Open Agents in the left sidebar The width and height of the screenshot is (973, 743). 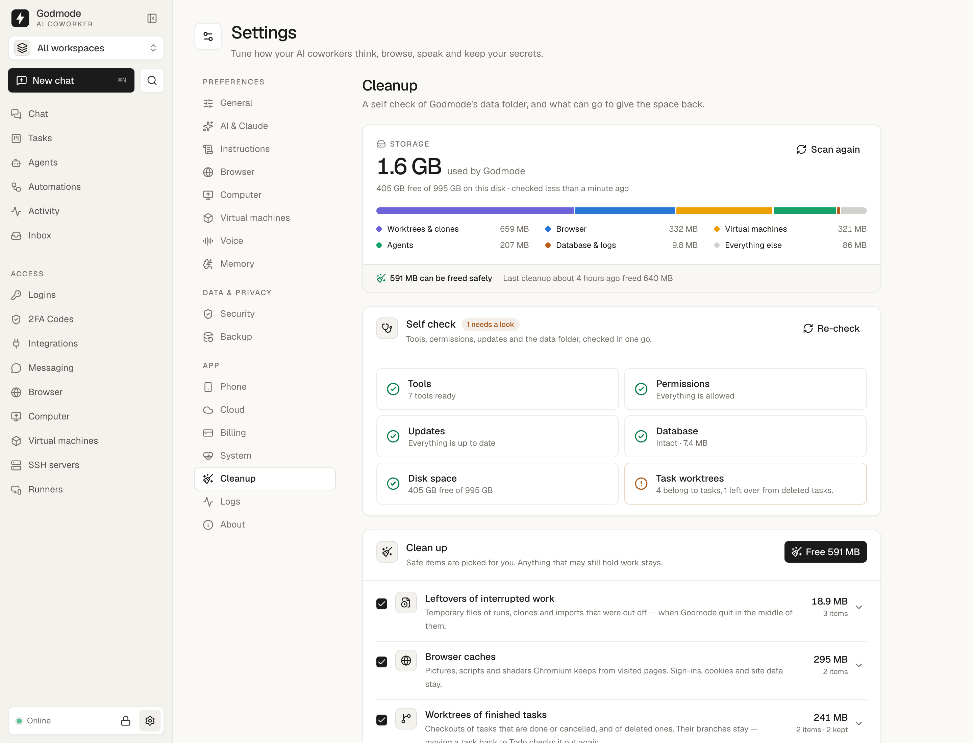tap(86, 162)
